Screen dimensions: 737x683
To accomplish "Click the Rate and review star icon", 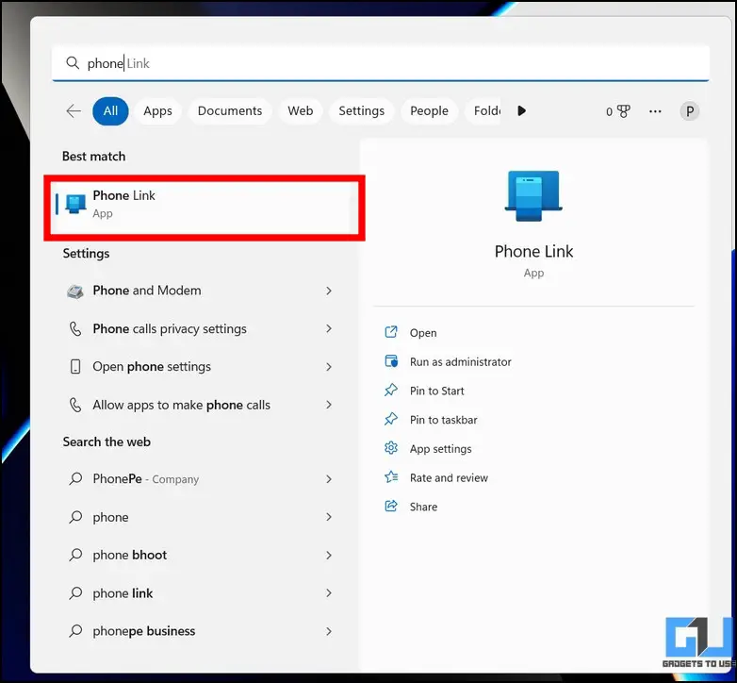I will click(x=391, y=477).
